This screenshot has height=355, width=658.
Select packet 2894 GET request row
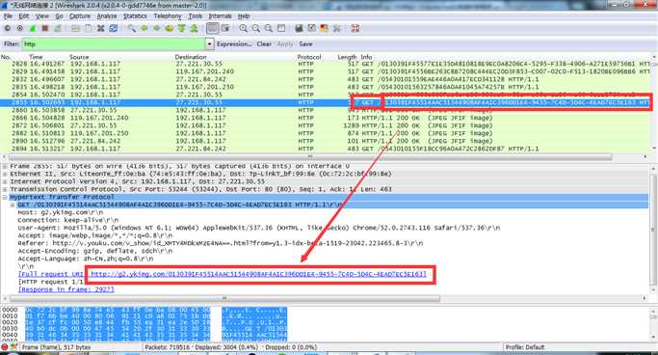tap(326, 149)
